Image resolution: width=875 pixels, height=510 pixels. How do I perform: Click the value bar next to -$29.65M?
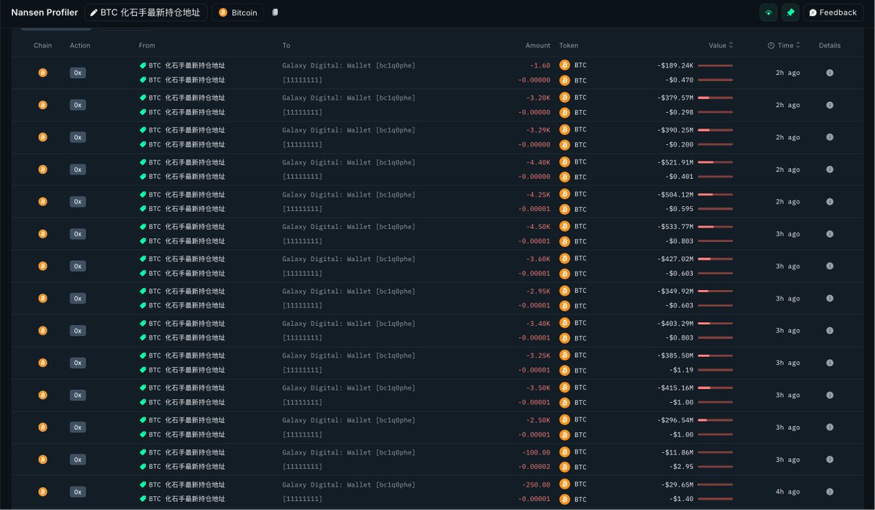point(715,484)
